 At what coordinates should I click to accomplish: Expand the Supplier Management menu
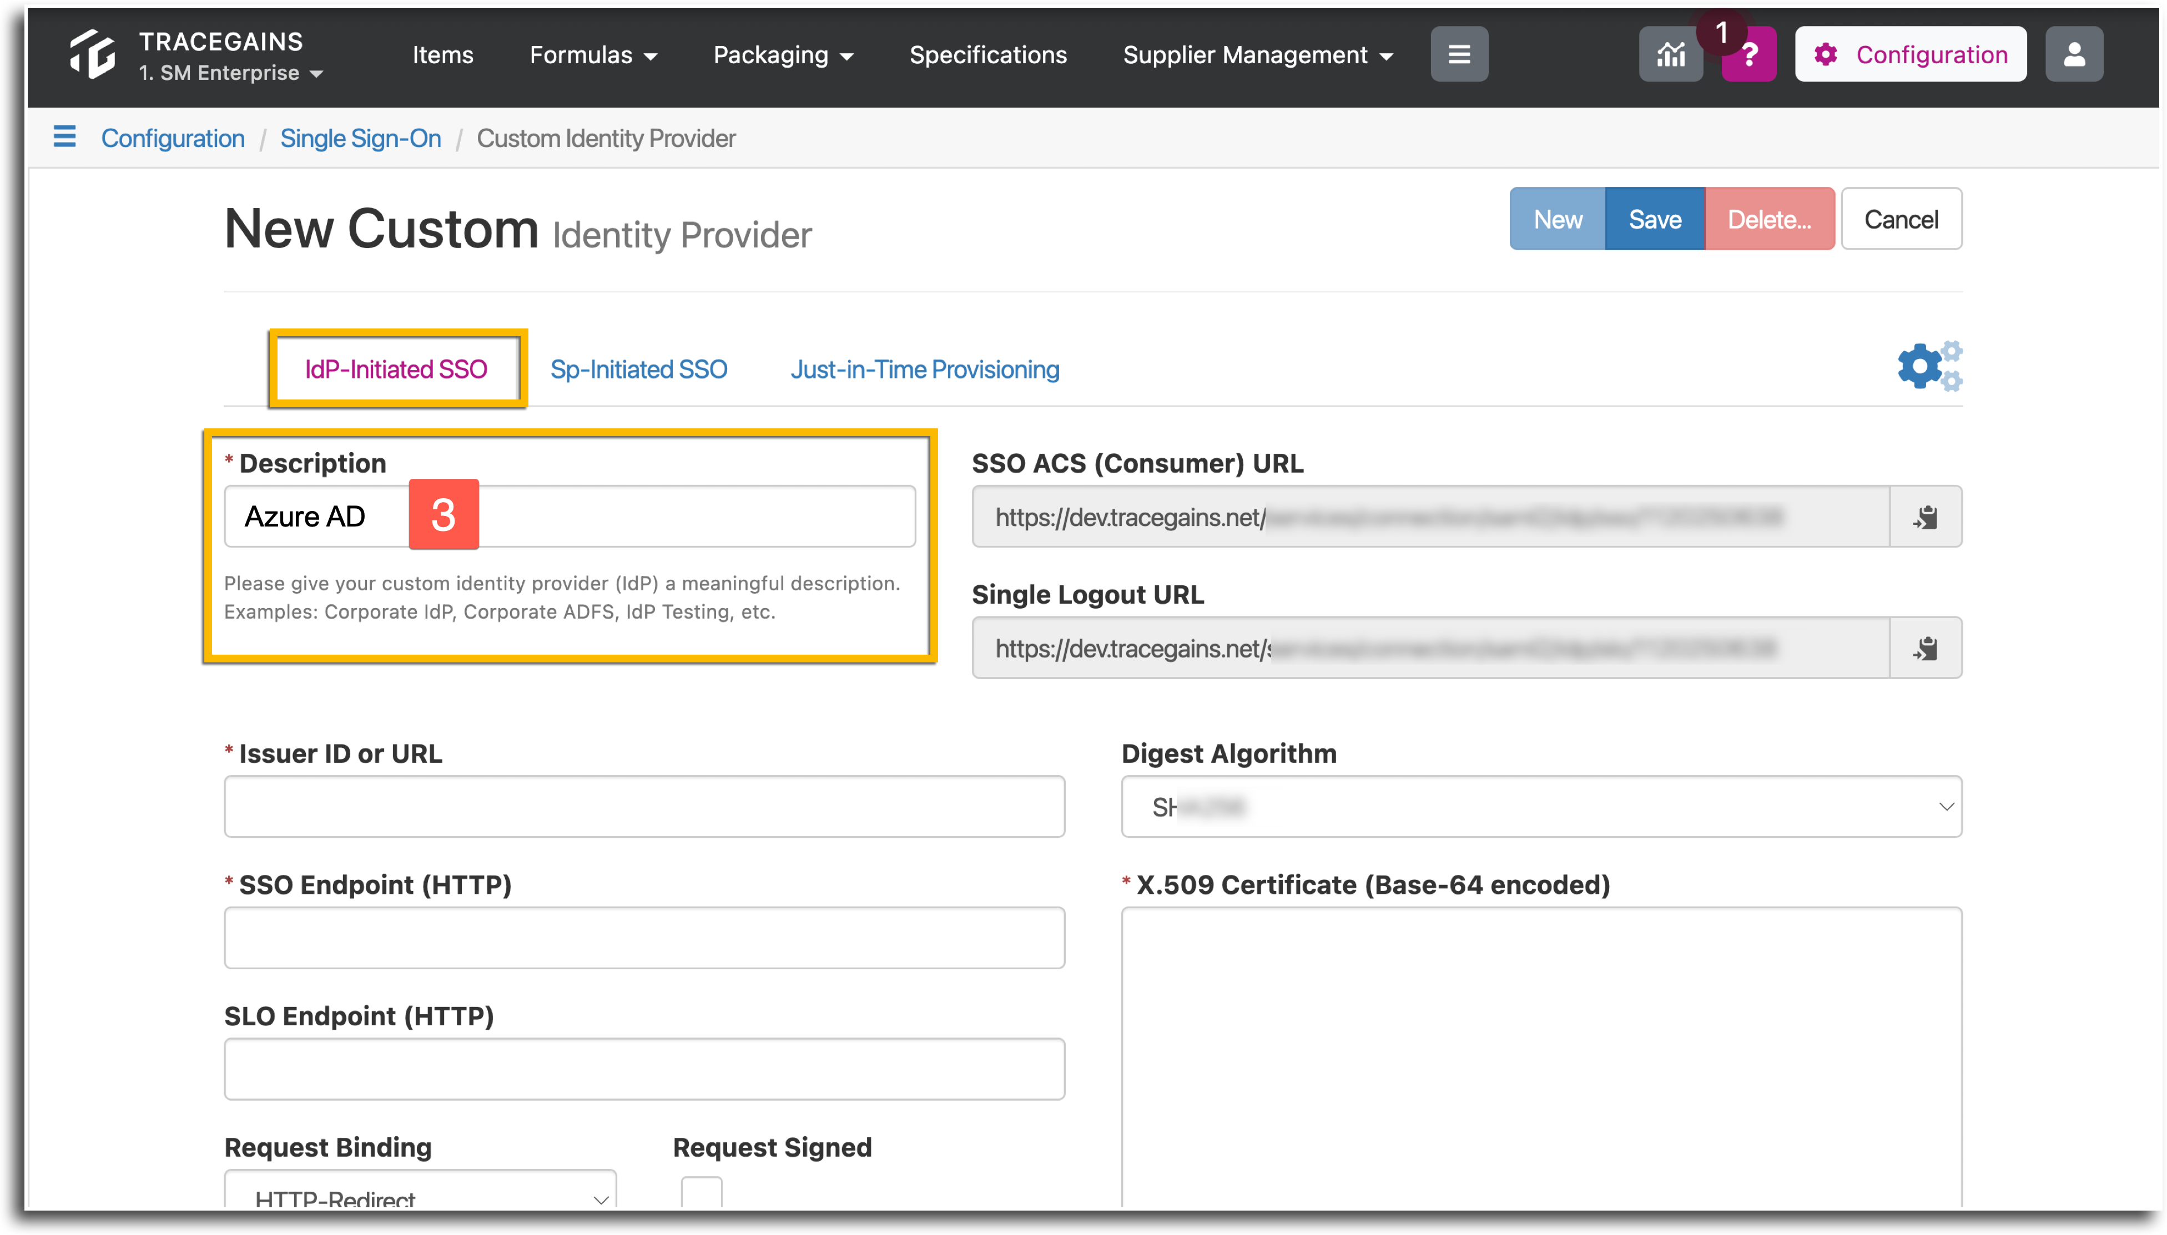tap(1257, 55)
